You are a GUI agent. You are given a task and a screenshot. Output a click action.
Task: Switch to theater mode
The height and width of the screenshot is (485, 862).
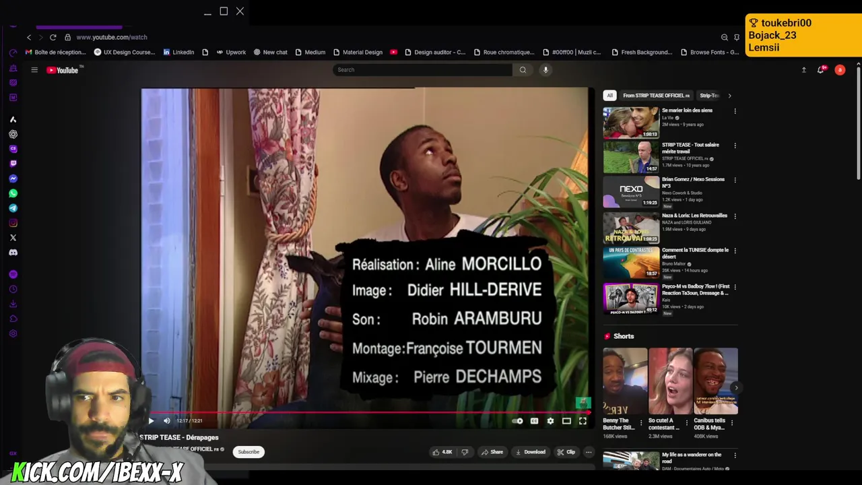pyautogui.click(x=566, y=421)
